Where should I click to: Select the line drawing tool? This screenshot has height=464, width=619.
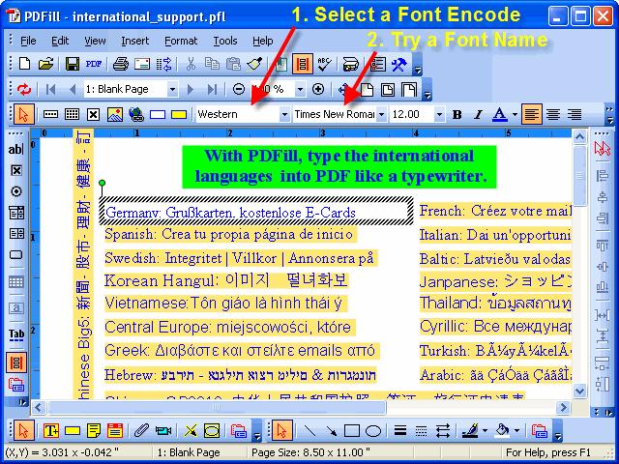tap(310, 430)
